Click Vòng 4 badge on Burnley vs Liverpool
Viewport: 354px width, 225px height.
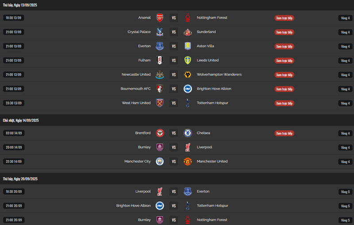point(345,148)
